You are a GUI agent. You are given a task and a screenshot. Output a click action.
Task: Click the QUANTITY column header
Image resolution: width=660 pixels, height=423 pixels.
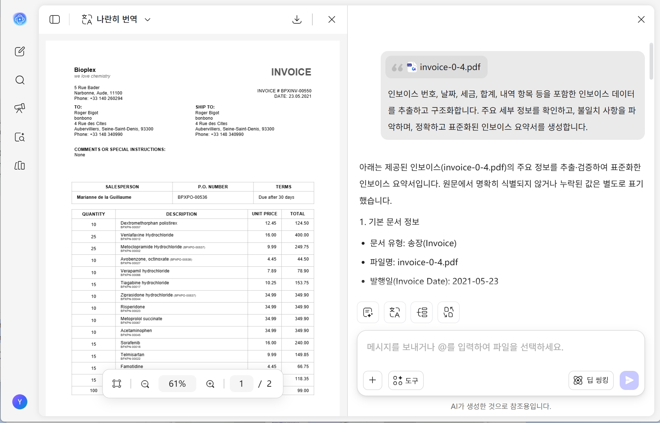pyautogui.click(x=94, y=214)
